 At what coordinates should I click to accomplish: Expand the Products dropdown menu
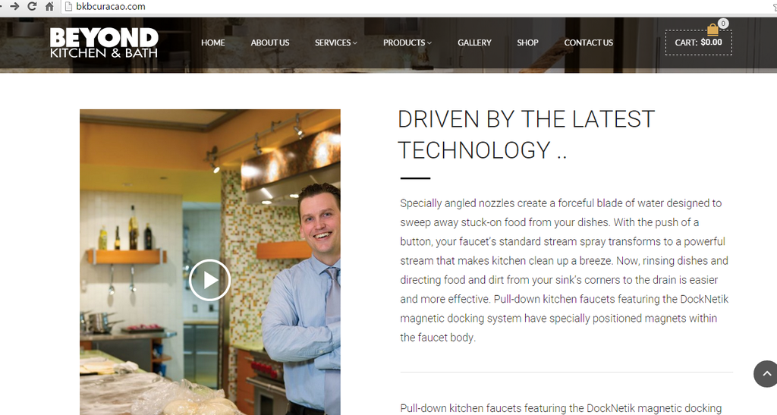pyautogui.click(x=407, y=42)
